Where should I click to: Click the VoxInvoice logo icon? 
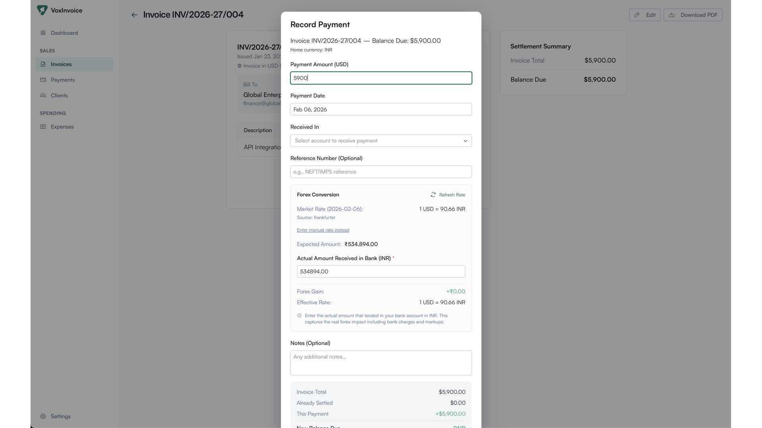pyautogui.click(x=42, y=10)
